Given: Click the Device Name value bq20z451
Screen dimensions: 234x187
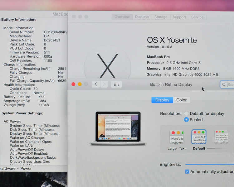Looking at the screenshot, I should pyautogui.click(x=52, y=40).
